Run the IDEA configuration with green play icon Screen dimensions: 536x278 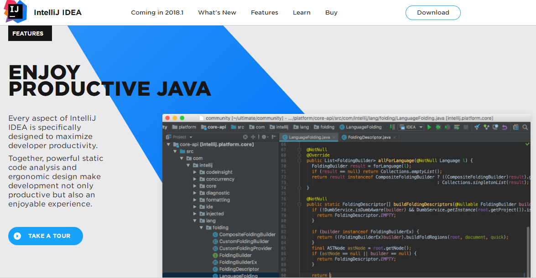(429, 127)
